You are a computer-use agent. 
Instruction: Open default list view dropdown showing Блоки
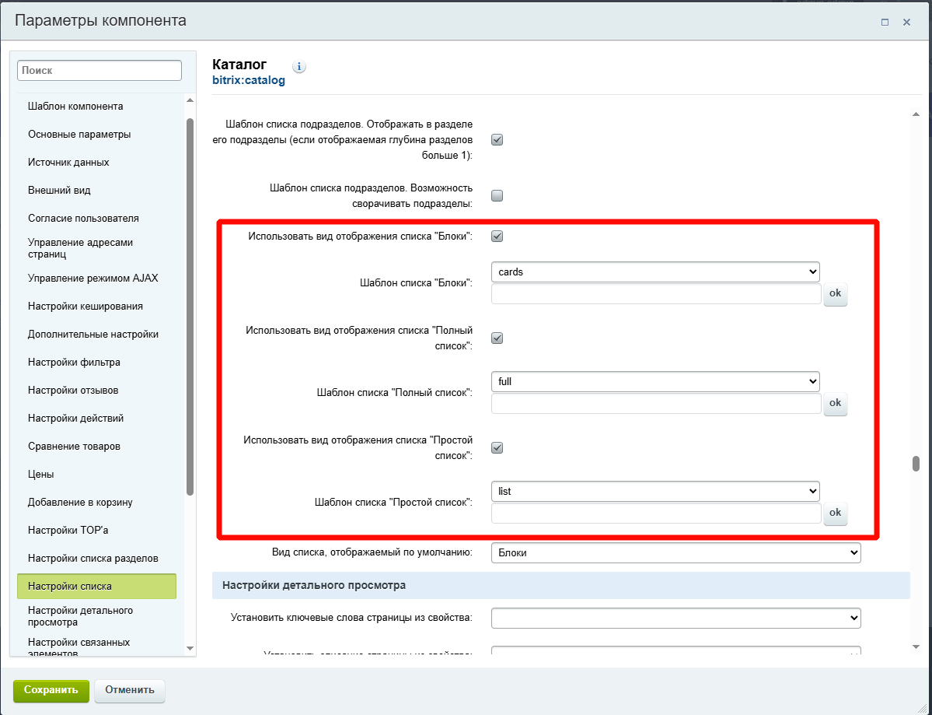click(x=675, y=553)
